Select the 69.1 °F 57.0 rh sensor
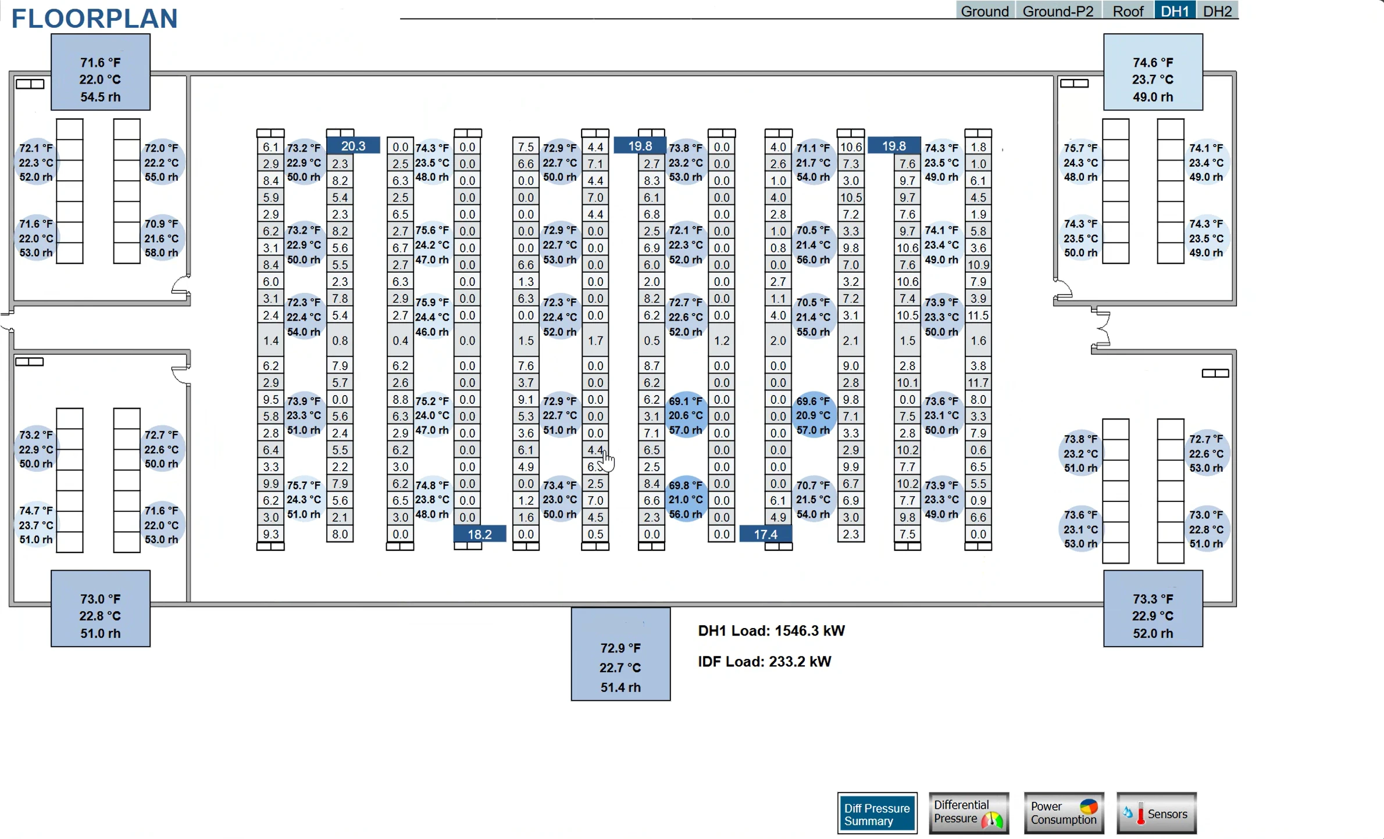 686,415
